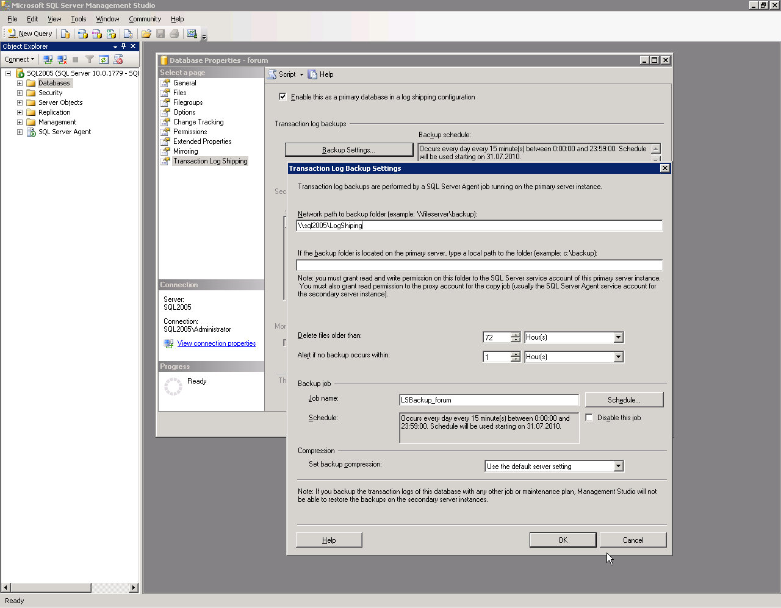The height and width of the screenshot is (608, 781).
Task: Open the toolbar options overflow arrow
Action: coord(204,36)
